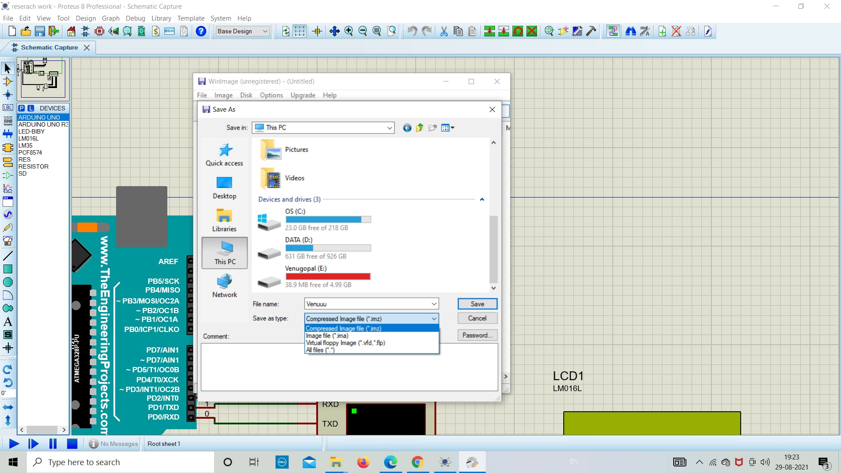Click Quick access in the places bar
This screenshot has height=473, width=841.
[x=224, y=155]
